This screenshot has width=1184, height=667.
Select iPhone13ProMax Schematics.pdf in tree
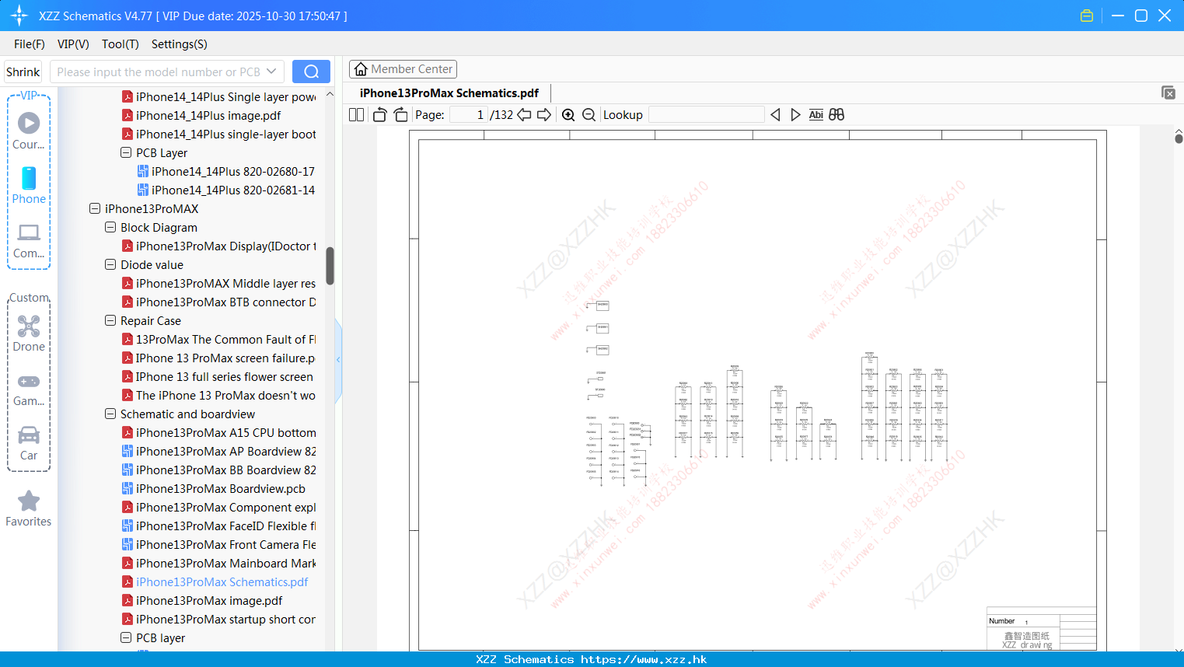click(x=215, y=581)
